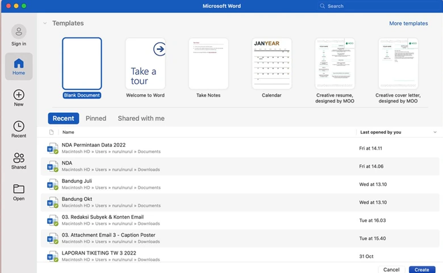This screenshot has height=273, width=443.
Task: Open the New document sidebar icon
Action: (x=19, y=95)
